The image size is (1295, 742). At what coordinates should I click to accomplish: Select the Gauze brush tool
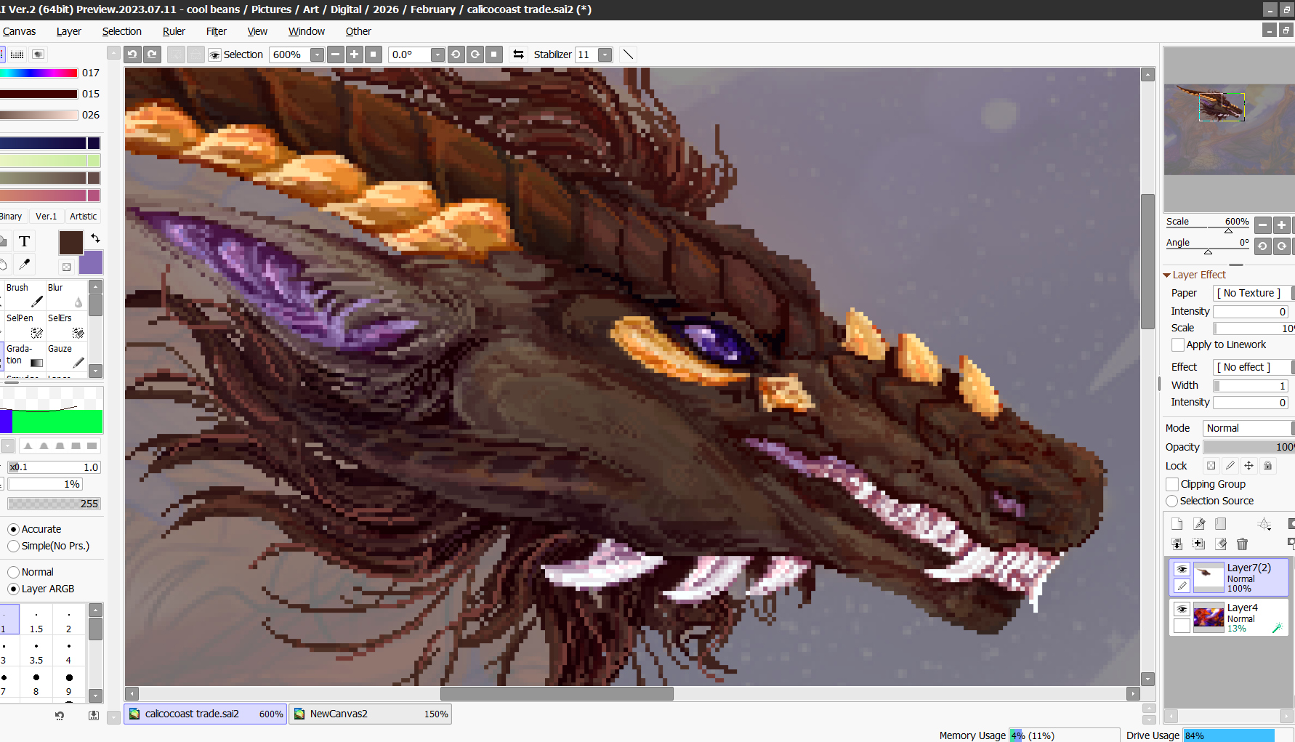tap(65, 356)
